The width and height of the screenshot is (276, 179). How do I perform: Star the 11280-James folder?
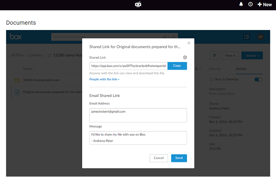pos(50,55)
